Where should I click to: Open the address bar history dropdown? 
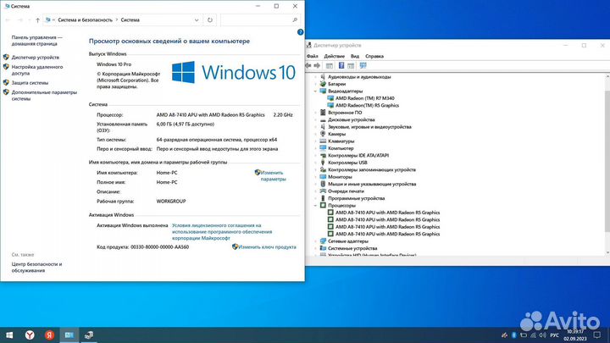coord(197,20)
